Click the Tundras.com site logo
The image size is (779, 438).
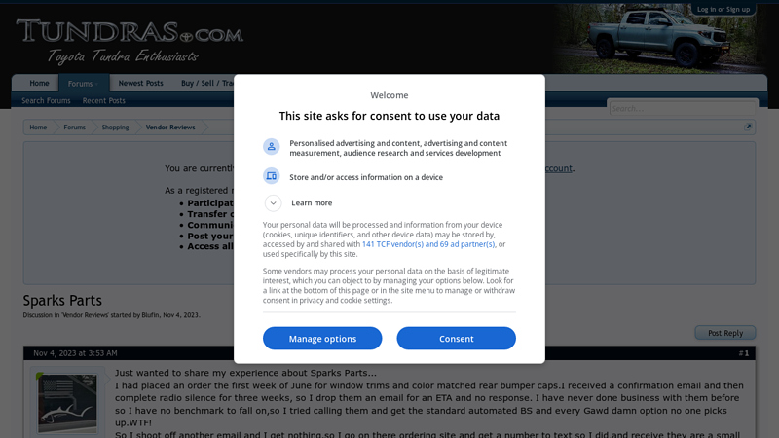[130, 39]
